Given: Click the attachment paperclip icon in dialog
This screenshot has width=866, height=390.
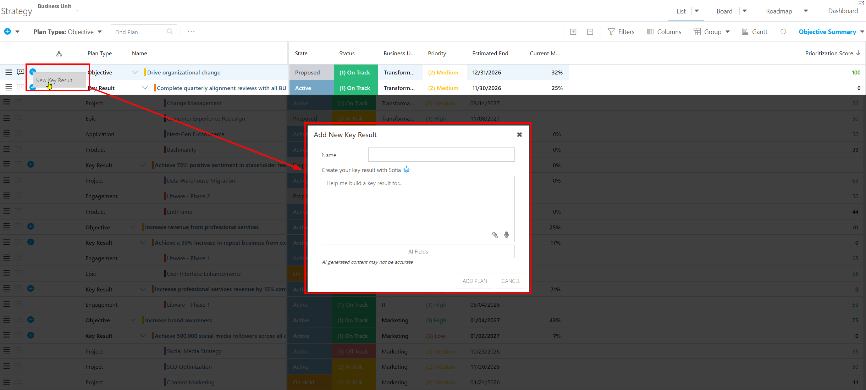Looking at the screenshot, I should click(x=495, y=235).
